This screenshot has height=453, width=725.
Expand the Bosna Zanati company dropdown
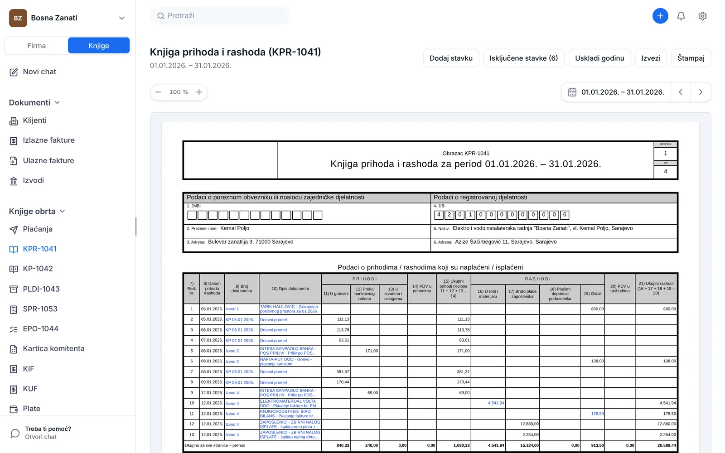[121, 18]
